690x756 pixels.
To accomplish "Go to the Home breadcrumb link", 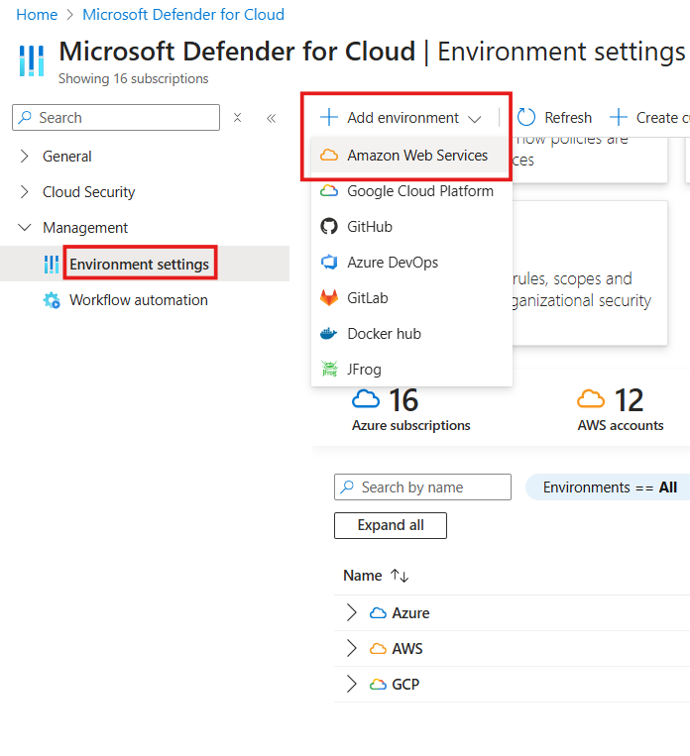I will (37, 15).
